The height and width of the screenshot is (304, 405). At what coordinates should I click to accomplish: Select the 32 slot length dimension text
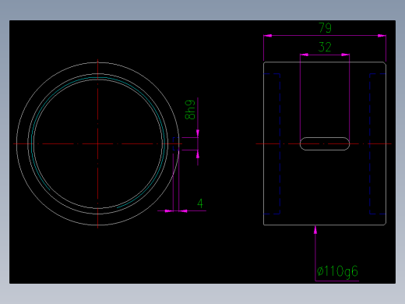[325, 47]
